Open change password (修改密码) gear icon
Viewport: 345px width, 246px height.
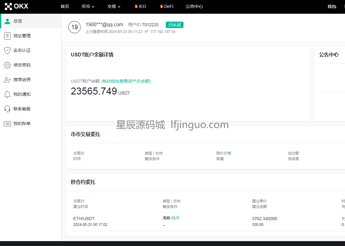[7, 65]
